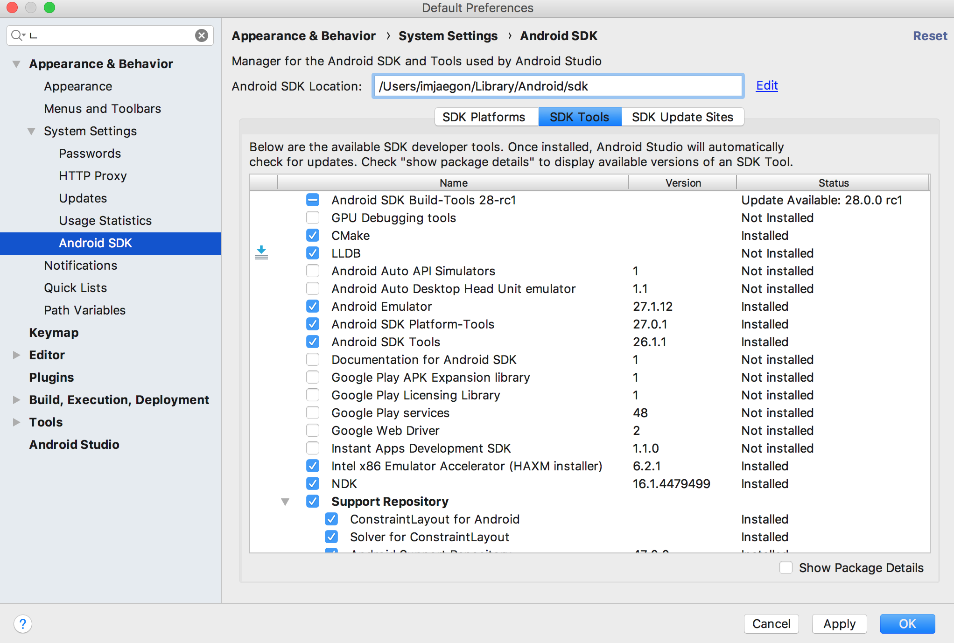Screen dimensions: 954x643
Task: Click the search magnifier icon
Action: (x=16, y=35)
